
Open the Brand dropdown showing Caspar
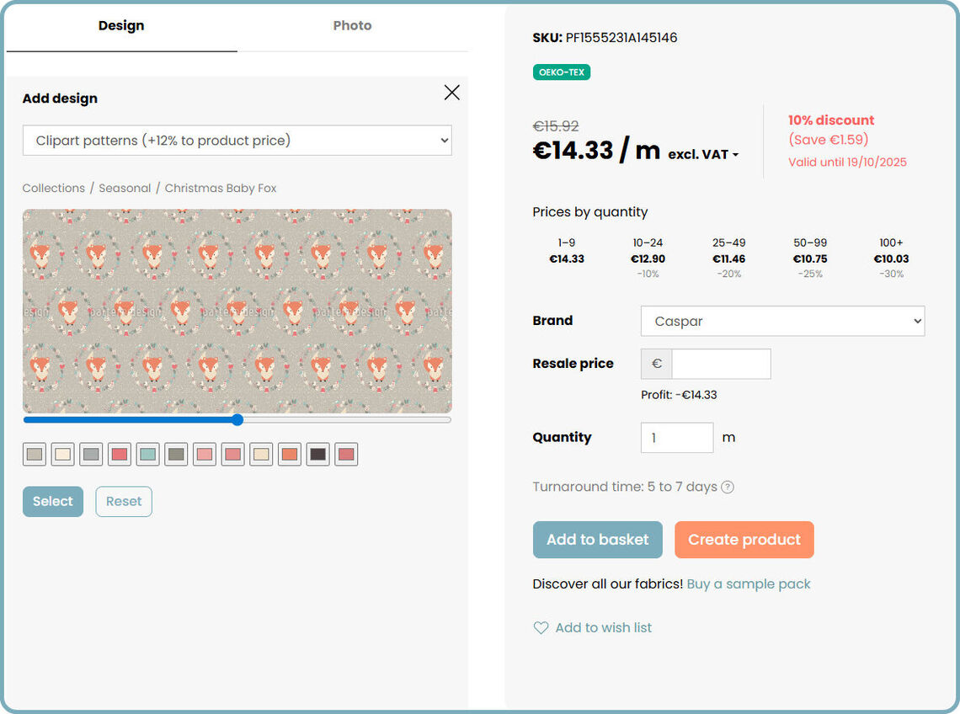coord(782,321)
